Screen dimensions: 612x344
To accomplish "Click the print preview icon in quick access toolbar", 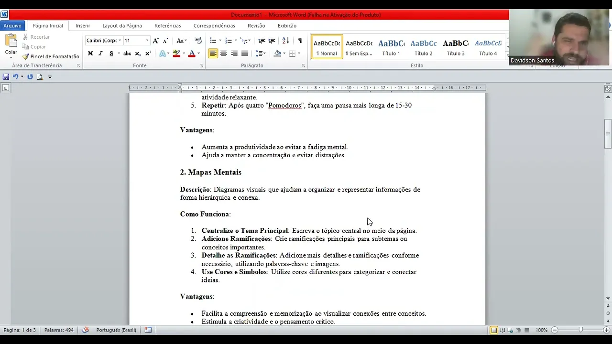I will 40,77.
